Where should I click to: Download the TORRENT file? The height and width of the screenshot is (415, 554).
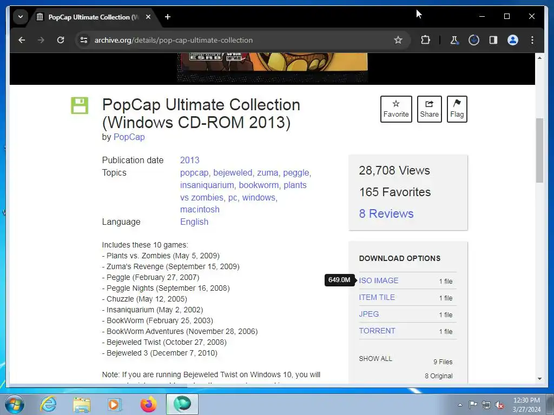pyautogui.click(x=377, y=331)
